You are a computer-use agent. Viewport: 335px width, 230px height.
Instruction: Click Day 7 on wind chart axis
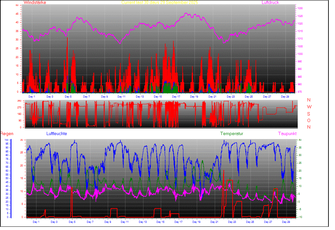86,97
